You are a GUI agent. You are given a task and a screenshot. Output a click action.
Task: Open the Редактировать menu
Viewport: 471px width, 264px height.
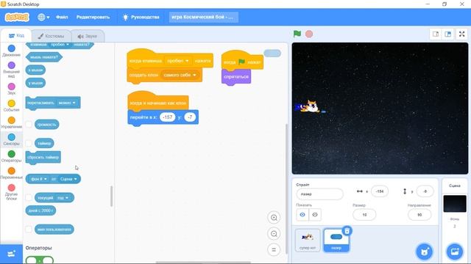click(x=93, y=17)
